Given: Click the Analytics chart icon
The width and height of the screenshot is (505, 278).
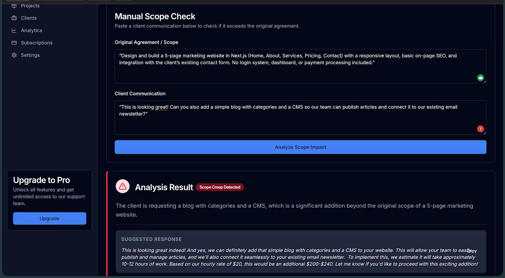Looking at the screenshot, I should [14, 31].
